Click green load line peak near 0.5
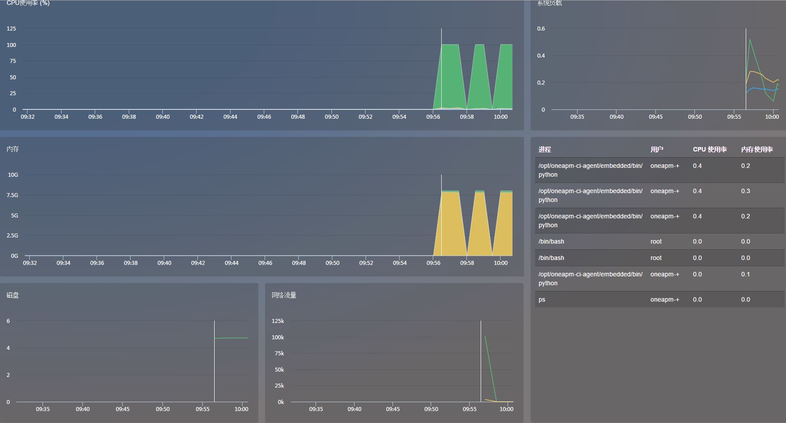This screenshot has width=786, height=423. [x=750, y=40]
